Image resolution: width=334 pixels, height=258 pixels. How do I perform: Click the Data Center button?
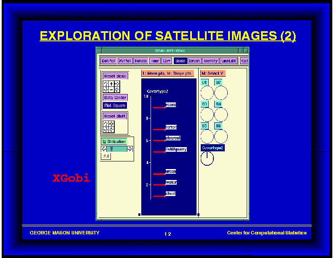point(115,98)
